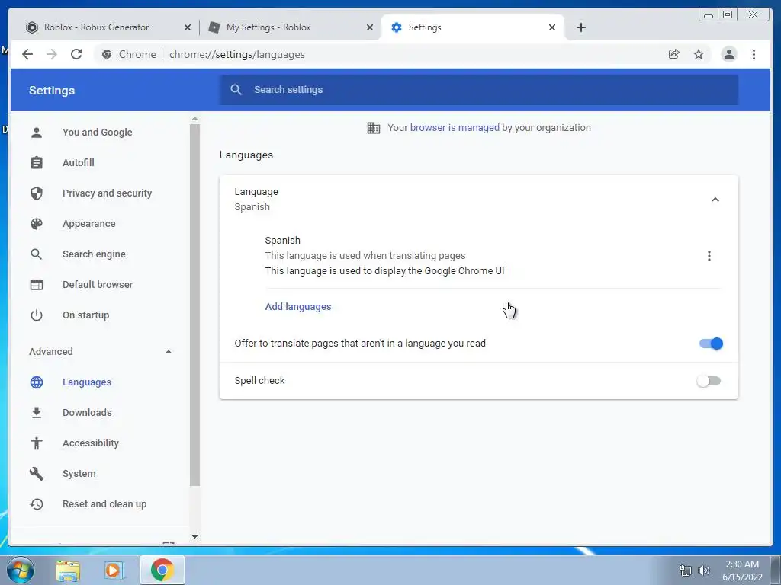781x585 pixels.
Task: Click the Appearance palette icon
Action: tap(37, 224)
